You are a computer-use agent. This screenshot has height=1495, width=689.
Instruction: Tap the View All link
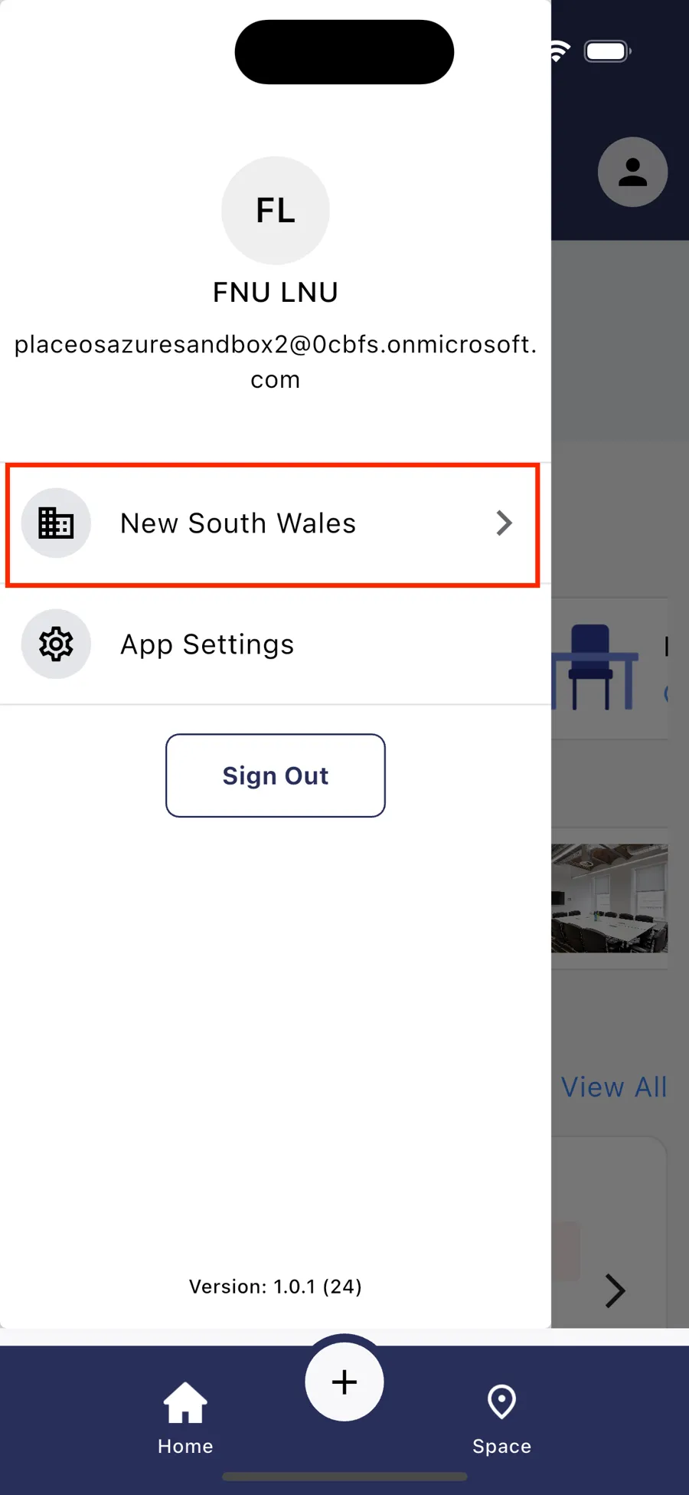click(x=614, y=1087)
